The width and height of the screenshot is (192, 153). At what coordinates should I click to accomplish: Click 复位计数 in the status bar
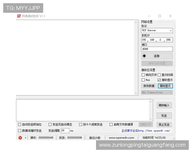tap(95, 138)
